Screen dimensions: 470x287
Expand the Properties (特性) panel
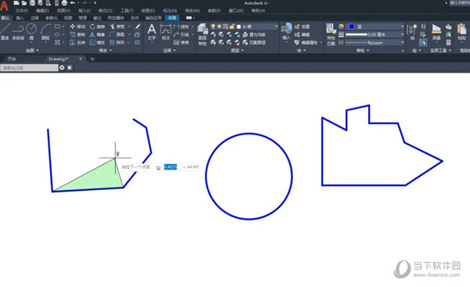[x=363, y=51]
